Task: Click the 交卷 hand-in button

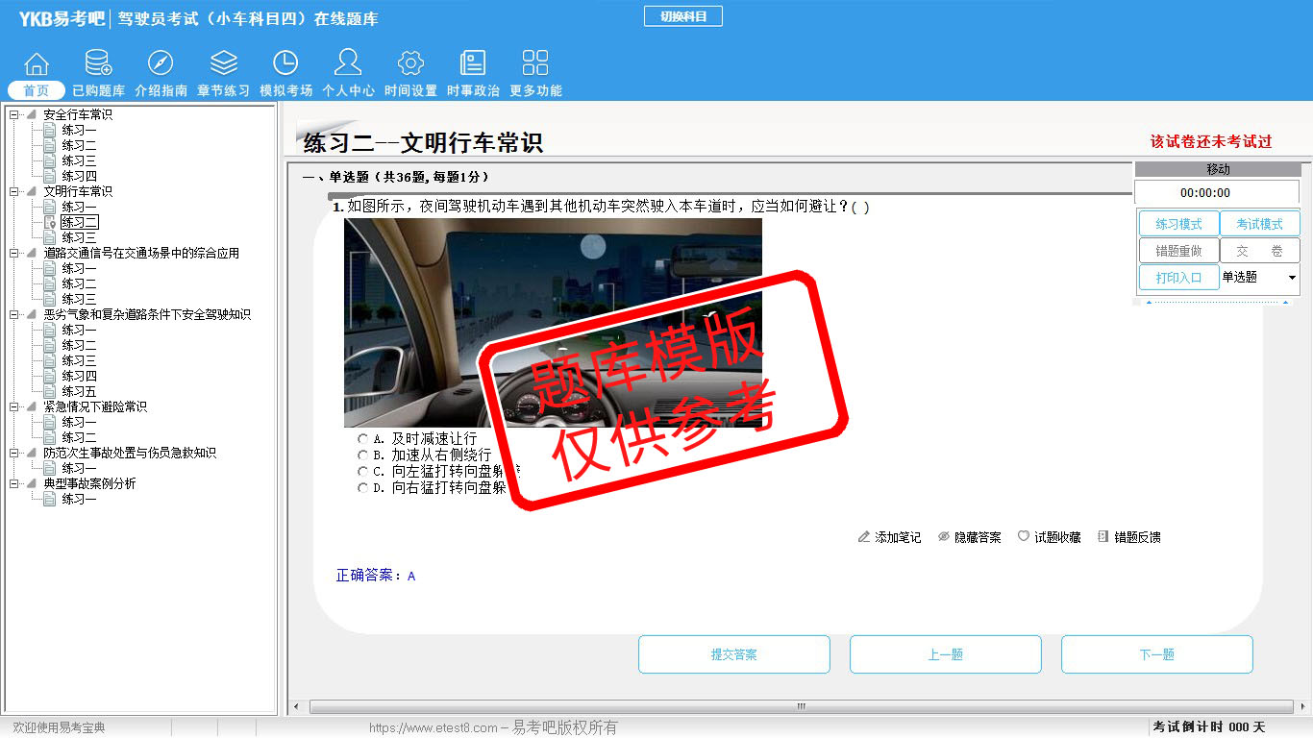Action: click(1259, 251)
